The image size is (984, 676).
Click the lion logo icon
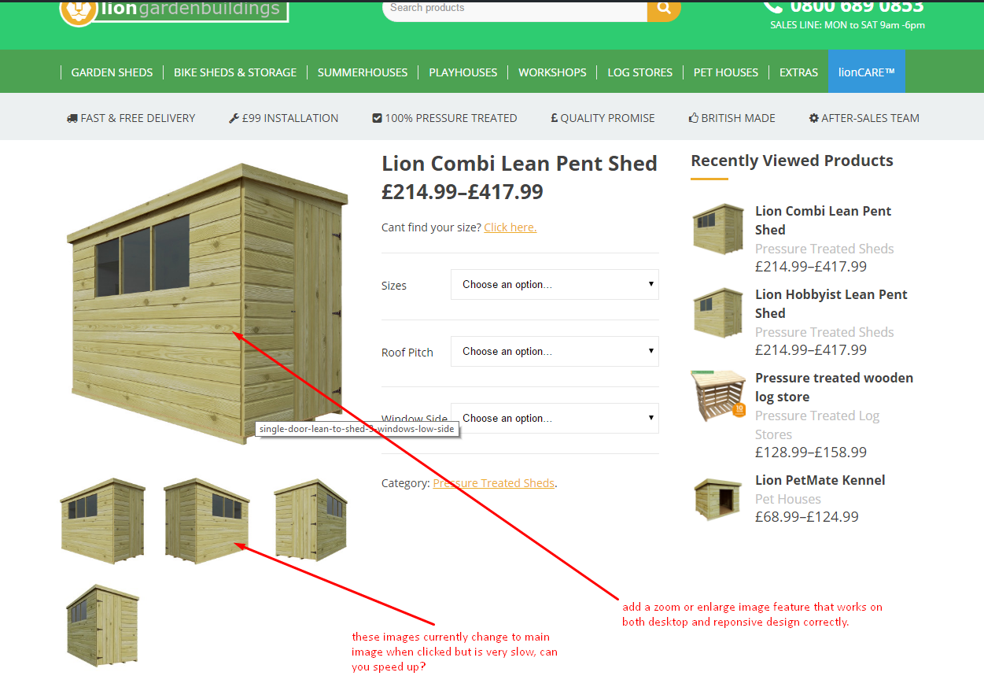[79, 11]
